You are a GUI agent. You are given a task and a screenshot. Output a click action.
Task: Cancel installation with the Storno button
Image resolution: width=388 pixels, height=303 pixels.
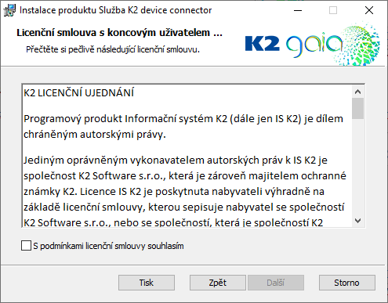click(347, 283)
